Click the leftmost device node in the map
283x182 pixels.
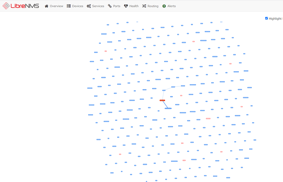90,88
